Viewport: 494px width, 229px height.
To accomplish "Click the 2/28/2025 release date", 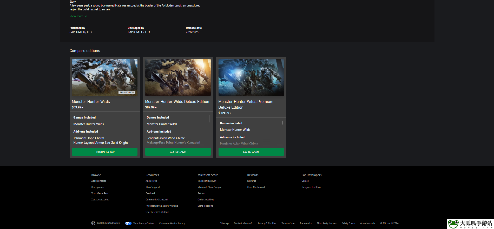I will [192, 32].
